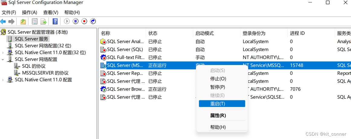Click the SQL Server (SQL) service icon

click(103, 50)
